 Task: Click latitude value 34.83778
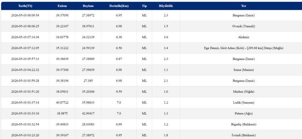coord(62,38)
